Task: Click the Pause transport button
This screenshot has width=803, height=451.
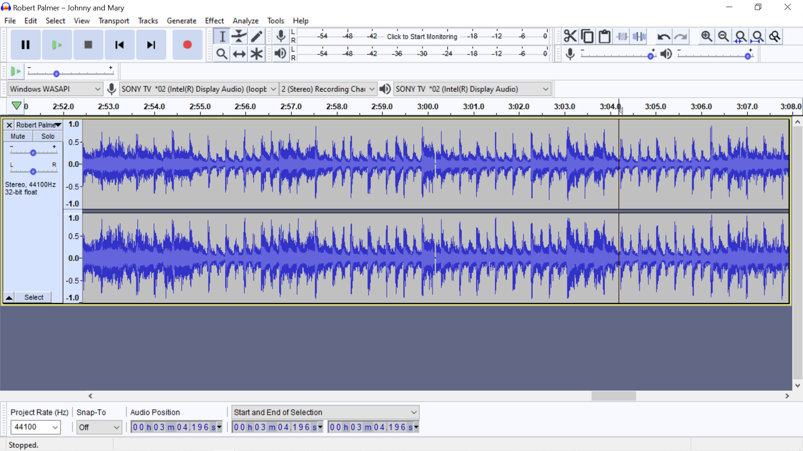Action: (26, 45)
